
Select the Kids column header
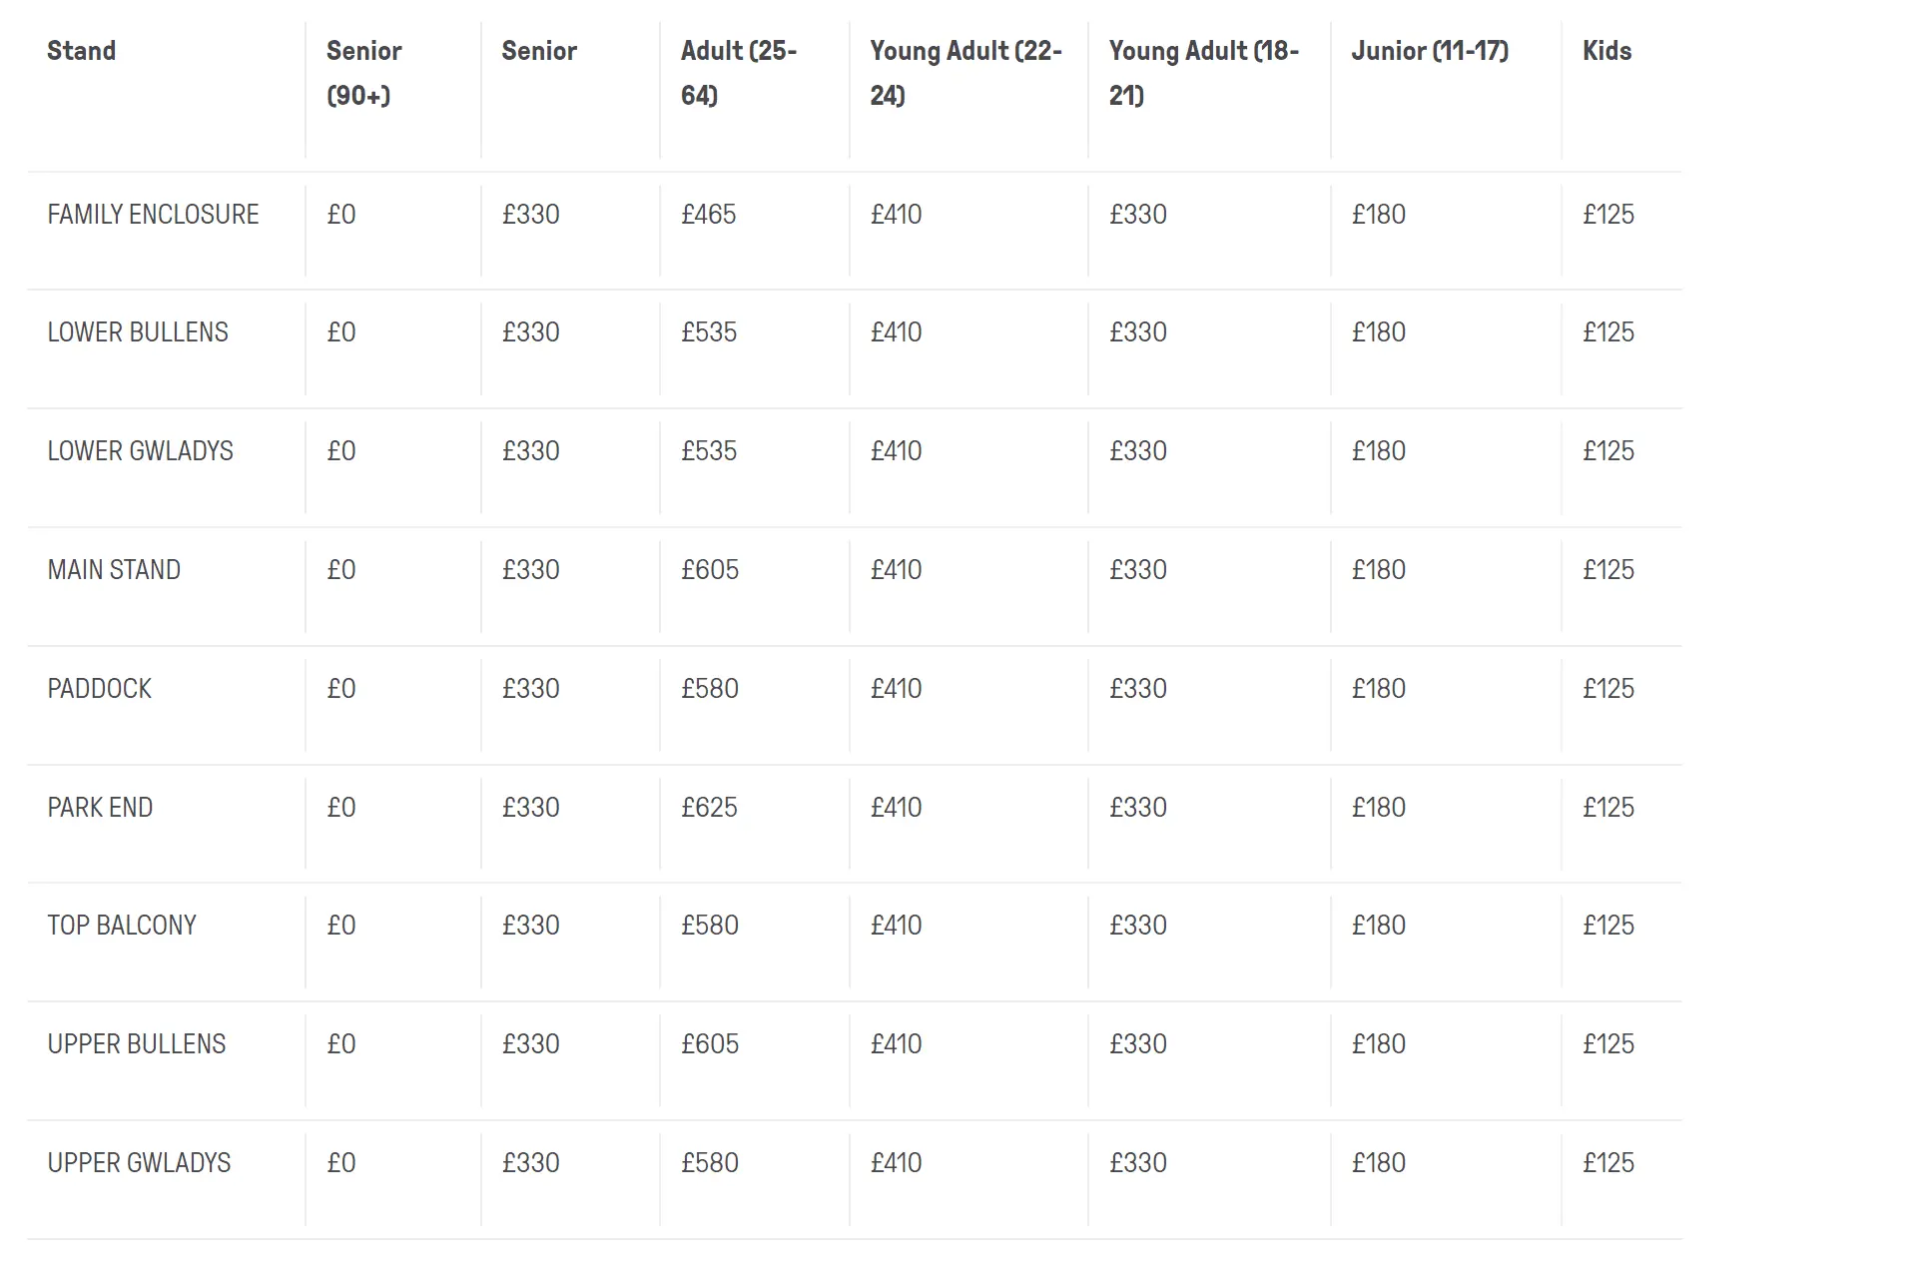click(1606, 51)
